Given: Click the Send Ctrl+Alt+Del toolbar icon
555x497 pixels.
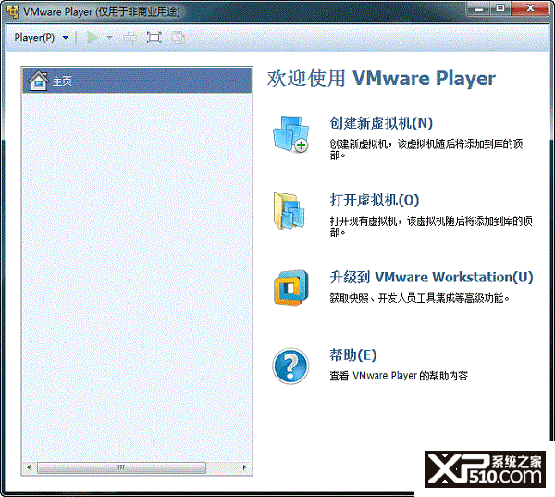Looking at the screenshot, I should [130, 38].
